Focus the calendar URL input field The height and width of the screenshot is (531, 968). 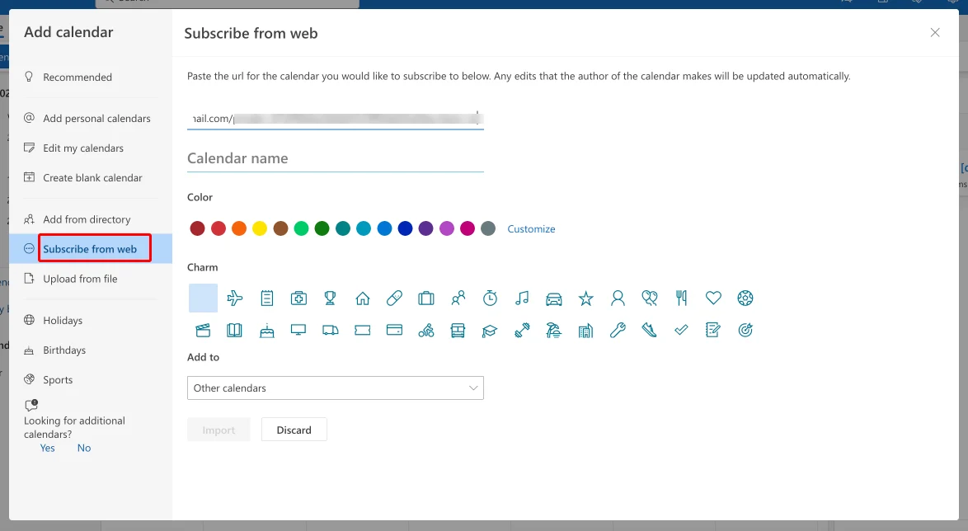point(336,119)
